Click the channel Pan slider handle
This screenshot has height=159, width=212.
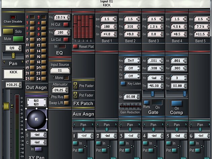[13, 56]
